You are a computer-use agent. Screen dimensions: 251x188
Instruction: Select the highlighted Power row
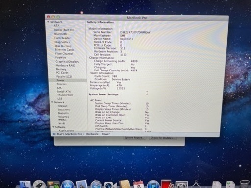pos(68,80)
